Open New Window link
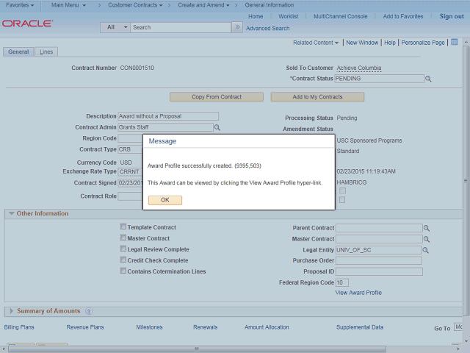This screenshot has width=470, height=353. [x=362, y=43]
